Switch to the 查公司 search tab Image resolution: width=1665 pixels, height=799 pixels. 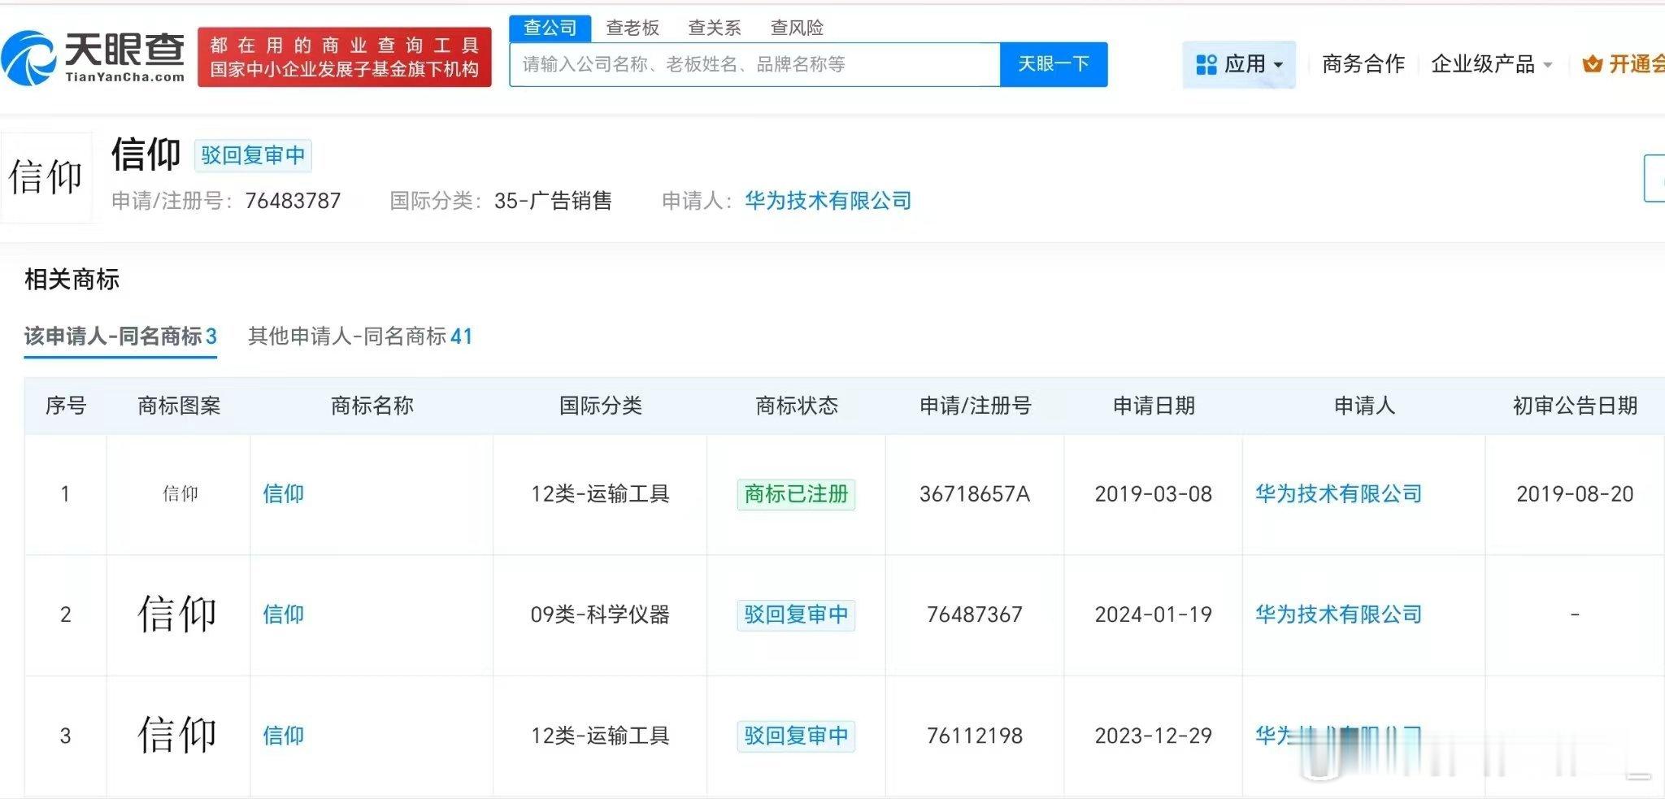pyautogui.click(x=550, y=28)
